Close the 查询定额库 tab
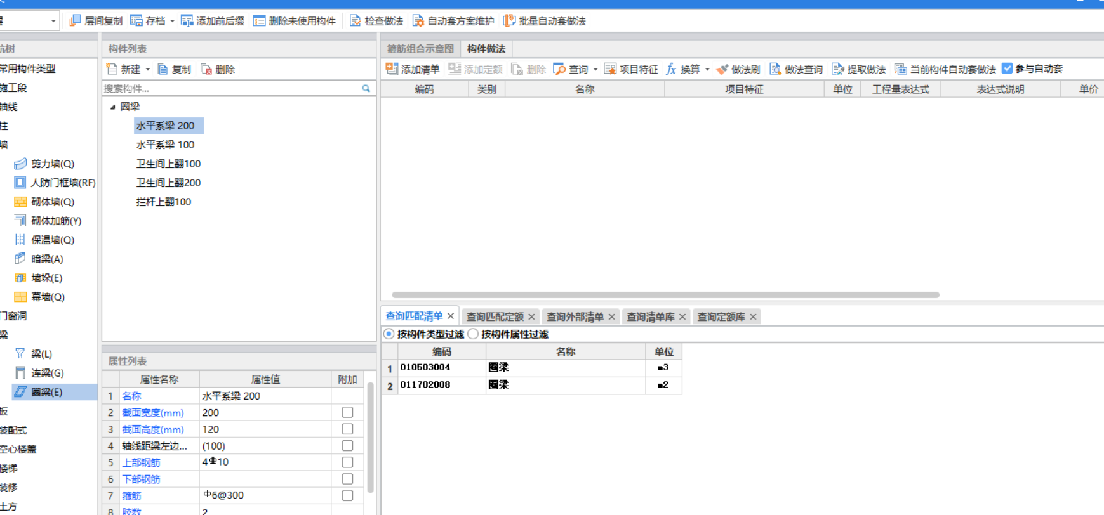Image resolution: width=1104 pixels, height=515 pixels. [x=753, y=316]
